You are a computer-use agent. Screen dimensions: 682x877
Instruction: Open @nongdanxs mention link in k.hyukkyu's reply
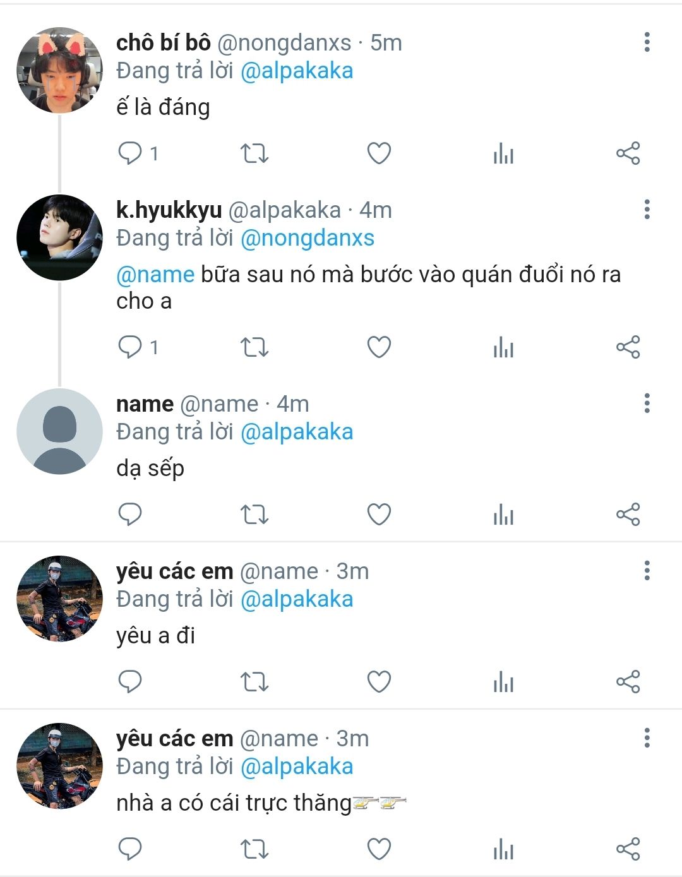coord(308,238)
